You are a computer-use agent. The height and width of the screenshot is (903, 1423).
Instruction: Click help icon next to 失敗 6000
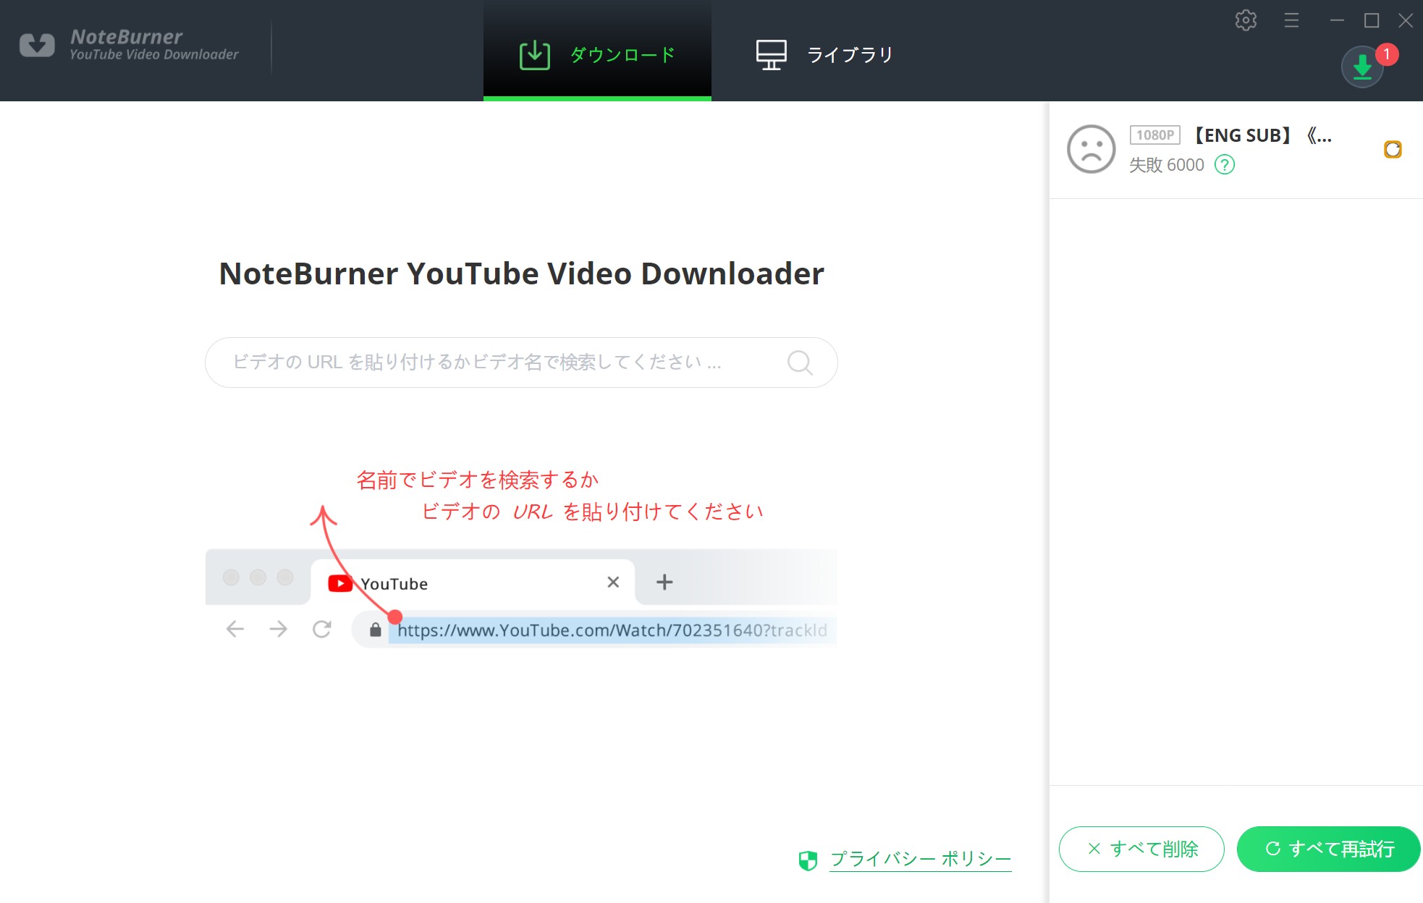click(x=1225, y=165)
